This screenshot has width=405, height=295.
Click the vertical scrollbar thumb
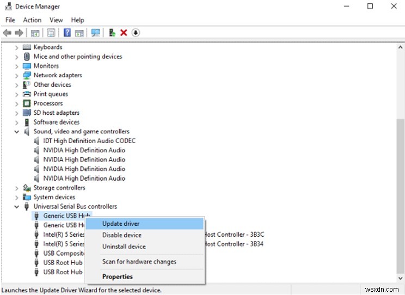coord(400,196)
